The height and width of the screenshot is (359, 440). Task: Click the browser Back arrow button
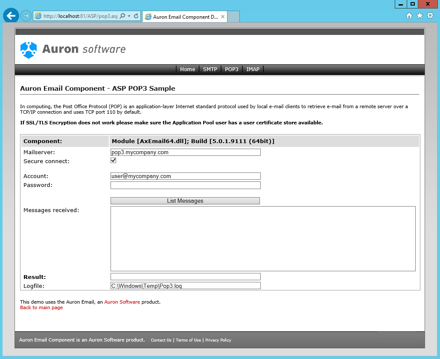[11, 16]
